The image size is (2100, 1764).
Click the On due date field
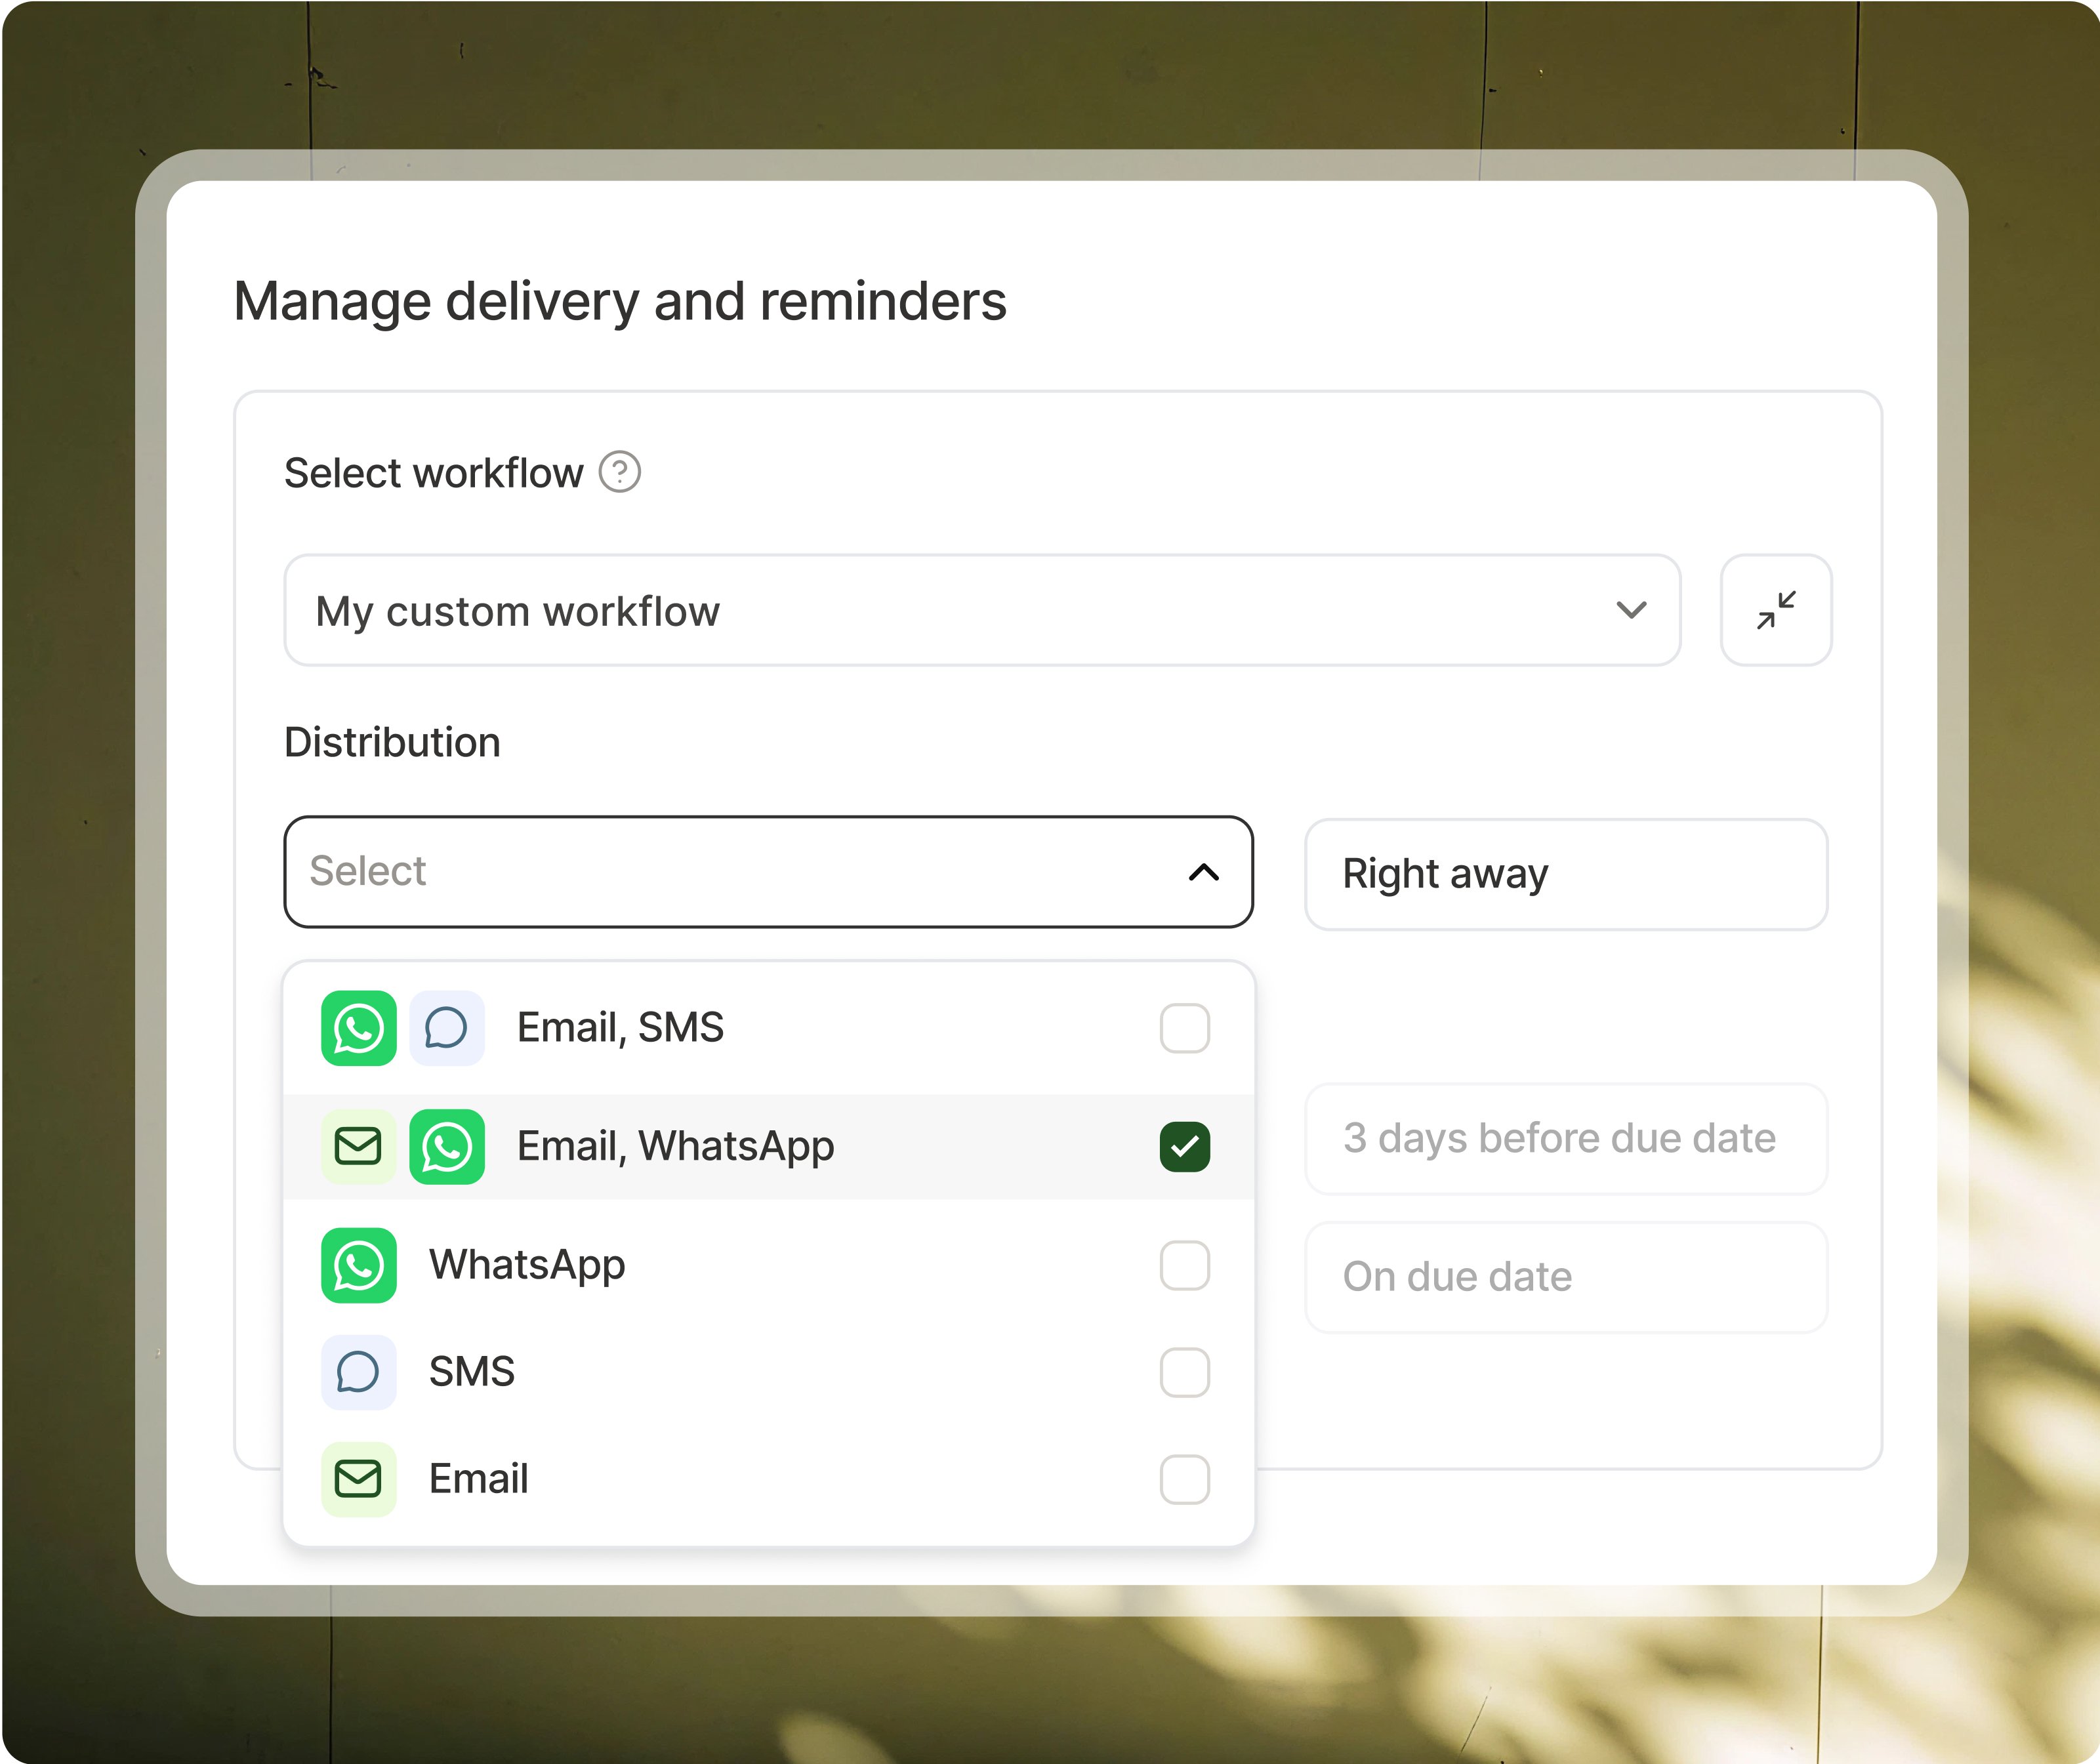[1565, 1277]
